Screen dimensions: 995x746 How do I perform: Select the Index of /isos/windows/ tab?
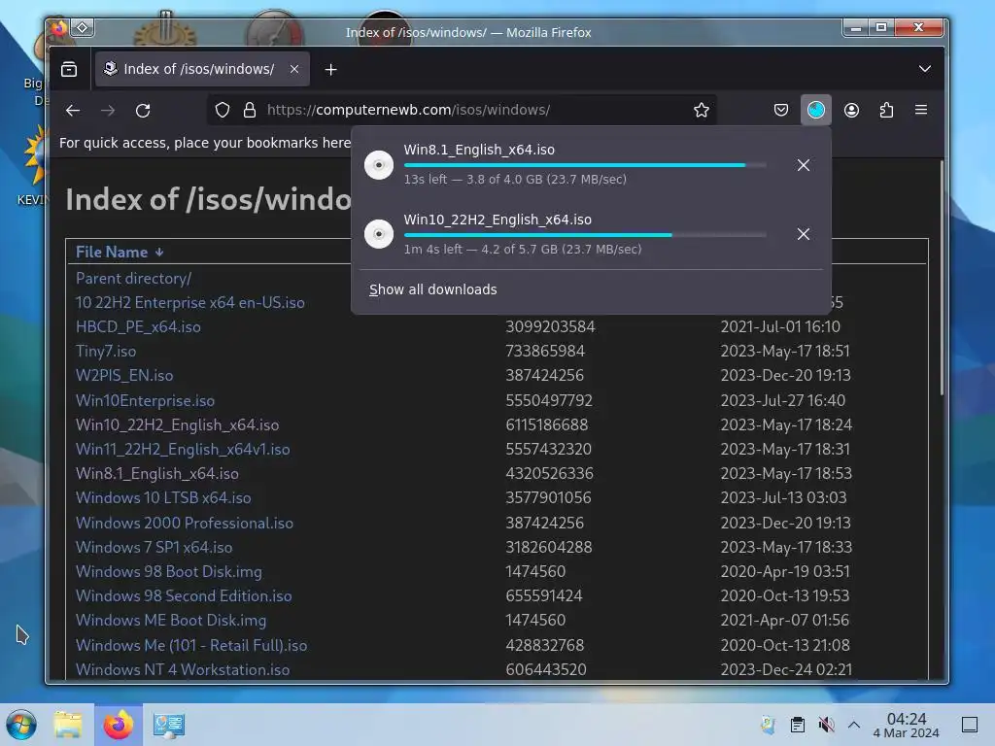click(x=202, y=69)
